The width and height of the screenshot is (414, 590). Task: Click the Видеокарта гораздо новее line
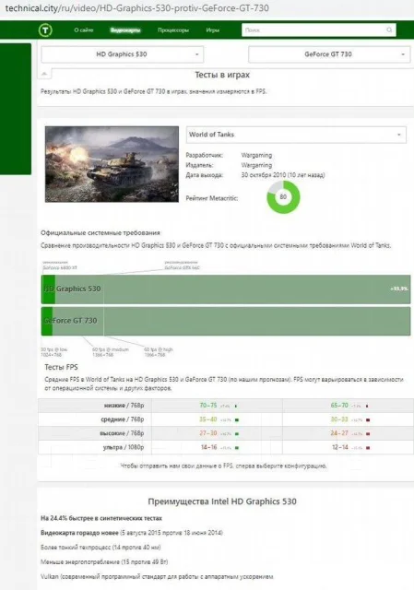coord(131,533)
